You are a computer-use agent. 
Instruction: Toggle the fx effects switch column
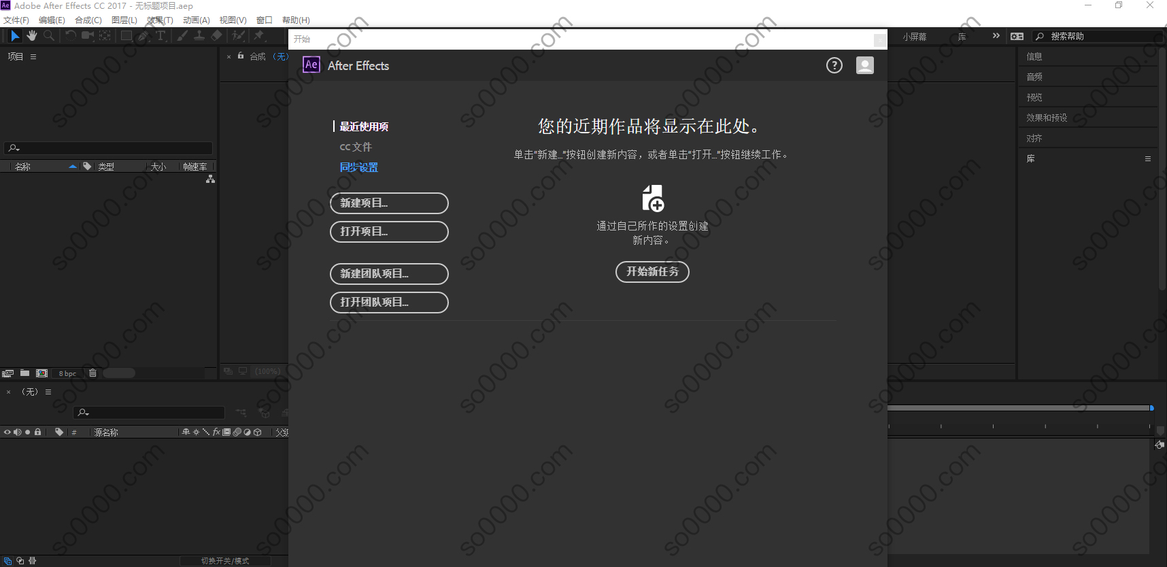(x=216, y=432)
